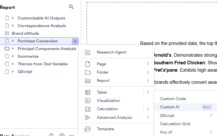Click the Brand attitude table icon

click(7, 33)
